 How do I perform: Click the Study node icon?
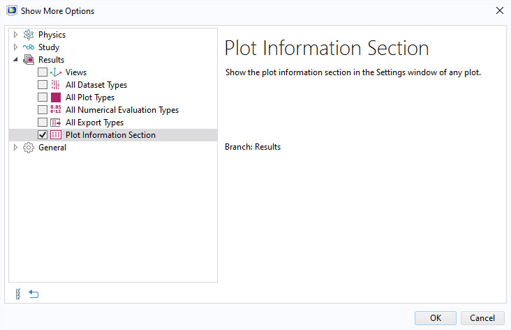pyautogui.click(x=29, y=47)
